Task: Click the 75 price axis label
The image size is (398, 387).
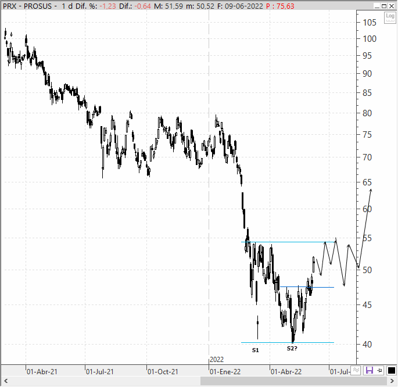Action: click(367, 135)
